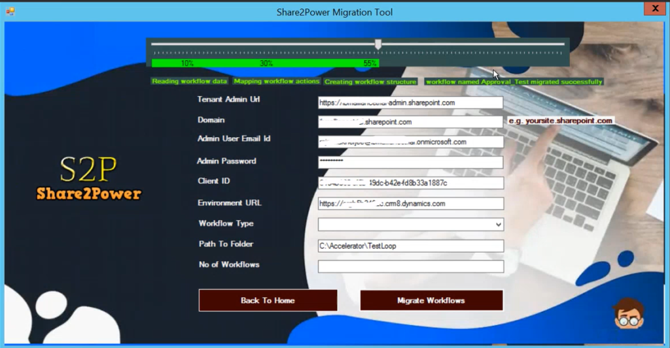The width and height of the screenshot is (670, 348).
Task: Click the 'Workflow Type' label
Action: [x=226, y=223]
